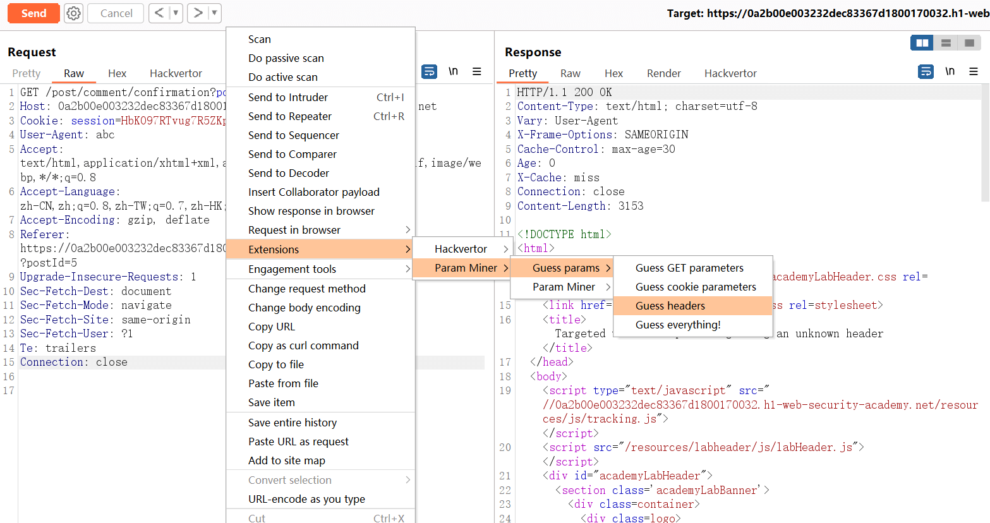Toggle line wrapping in the Response panel
The height and width of the screenshot is (523, 990).
pyautogui.click(x=926, y=72)
